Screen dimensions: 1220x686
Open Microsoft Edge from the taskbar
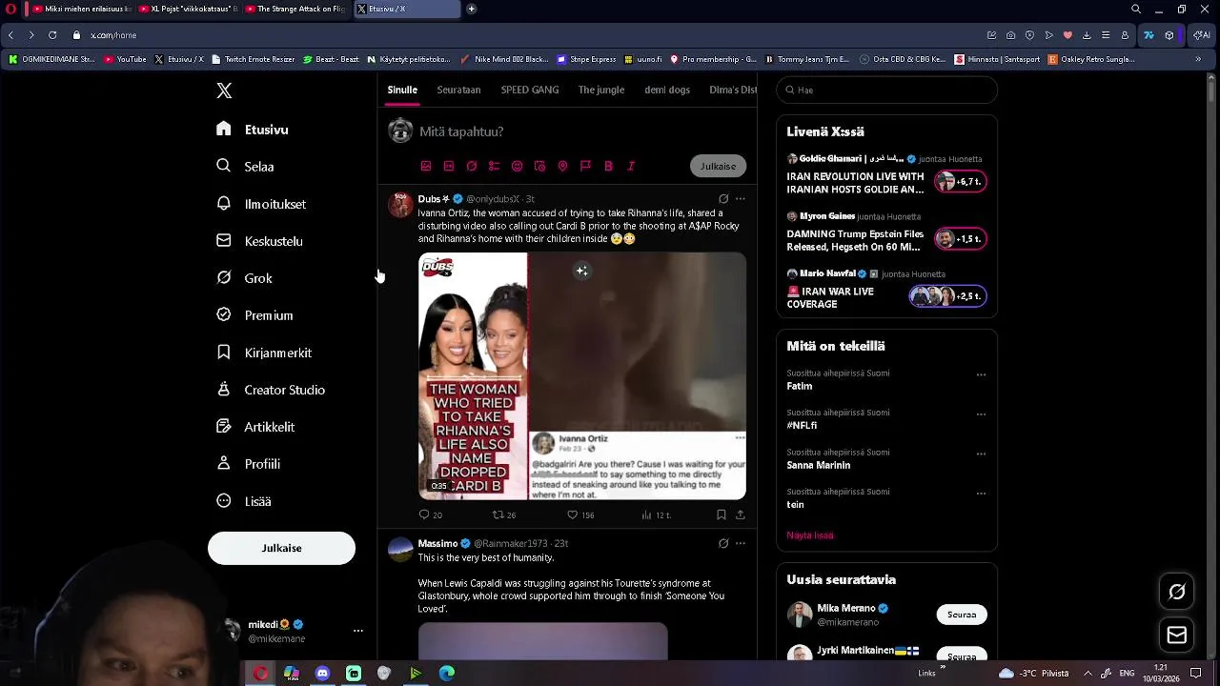click(446, 673)
